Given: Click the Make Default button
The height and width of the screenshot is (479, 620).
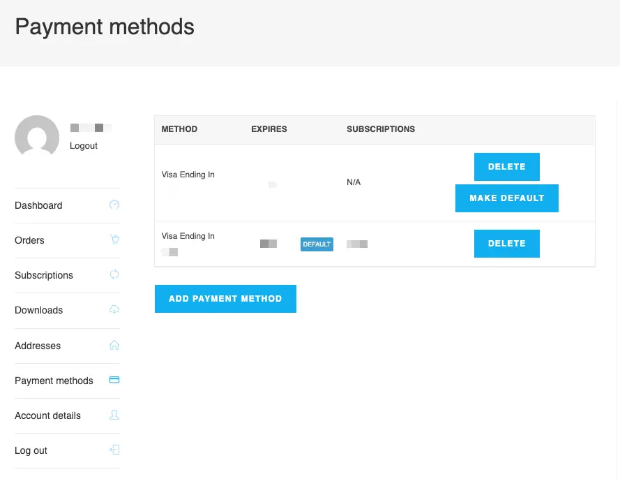Looking at the screenshot, I should [x=506, y=198].
